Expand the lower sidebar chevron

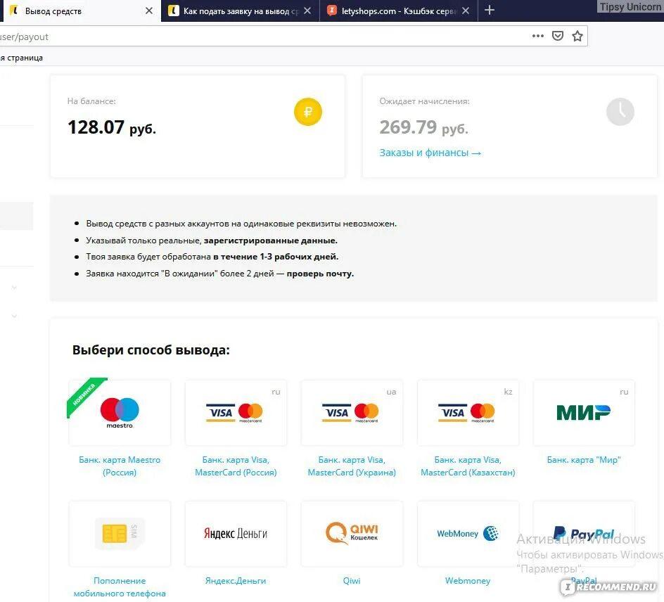click(14, 316)
